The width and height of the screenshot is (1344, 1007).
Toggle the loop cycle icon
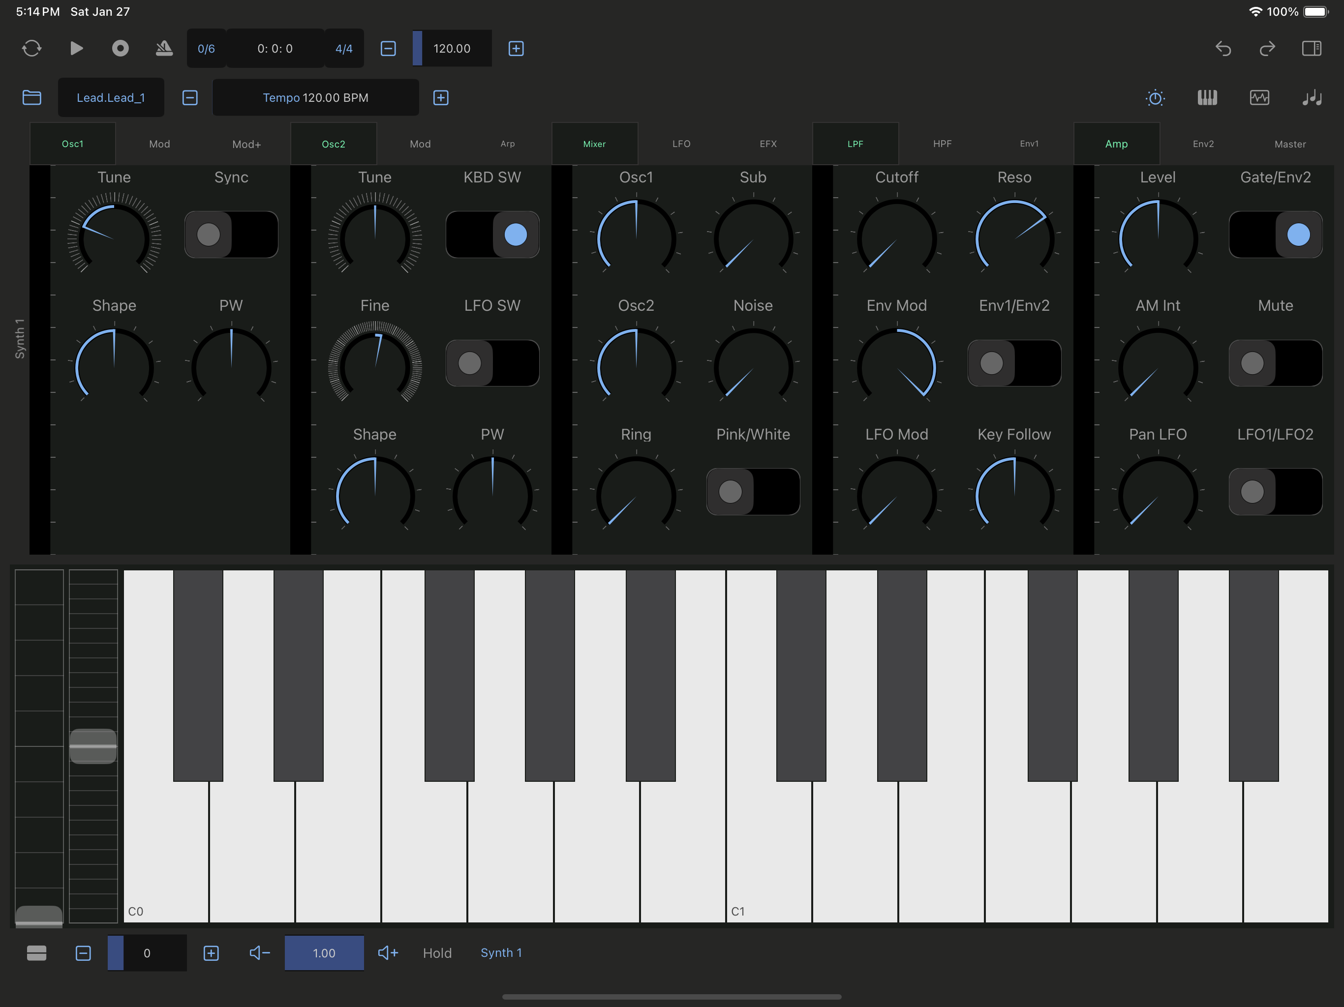pyautogui.click(x=31, y=49)
